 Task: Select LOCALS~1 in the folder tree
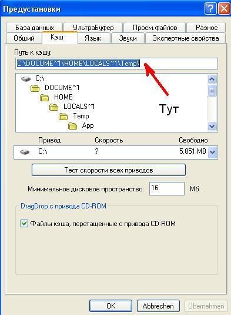[79, 107]
